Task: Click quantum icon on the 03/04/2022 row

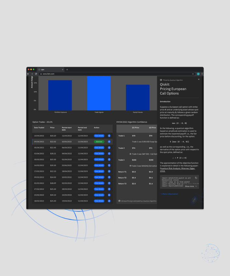Action: point(109,154)
